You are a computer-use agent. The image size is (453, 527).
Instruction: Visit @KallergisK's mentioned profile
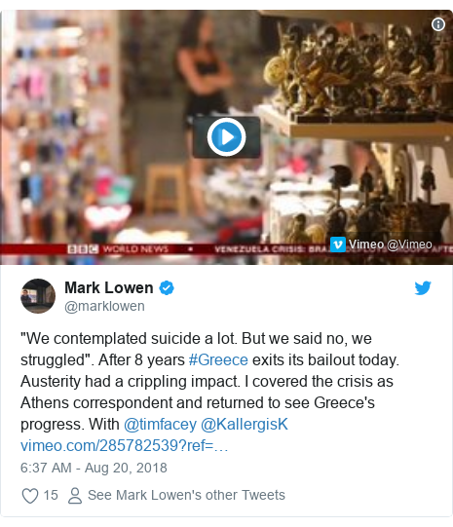pyautogui.click(x=245, y=424)
